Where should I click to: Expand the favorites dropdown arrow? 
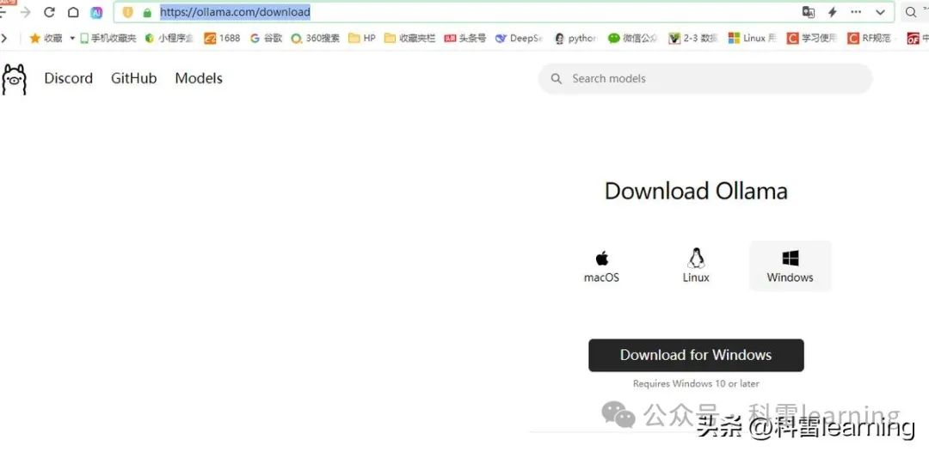pyautogui.click(x=72, y=38)
